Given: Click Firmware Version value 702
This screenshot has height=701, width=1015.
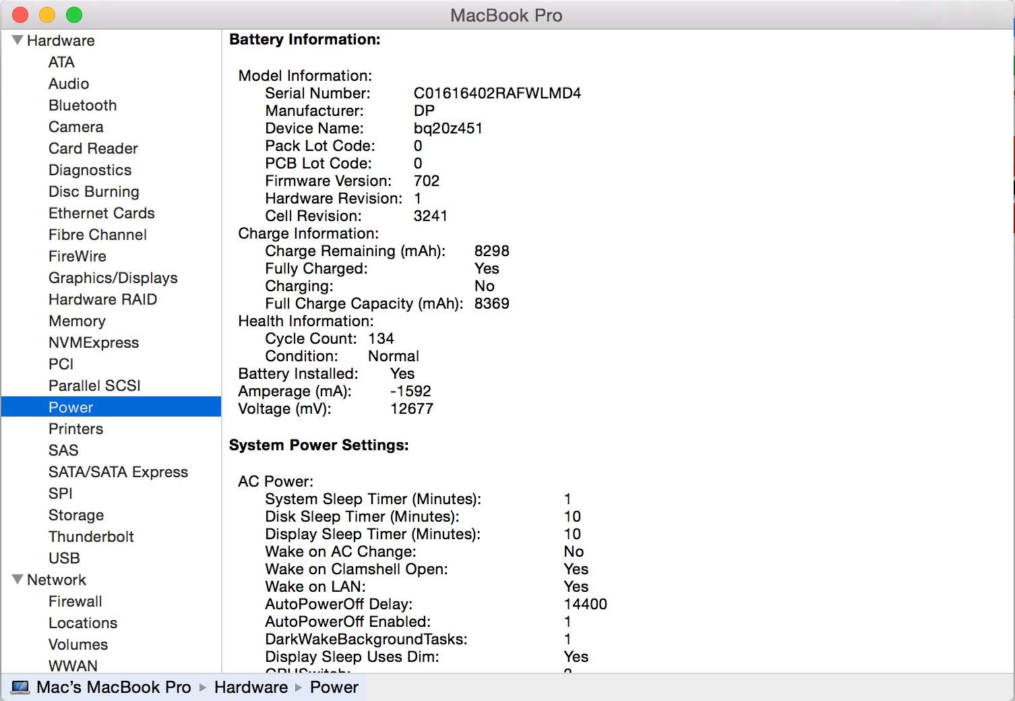Looking at the screenshot, I should [x=427, y=181].
